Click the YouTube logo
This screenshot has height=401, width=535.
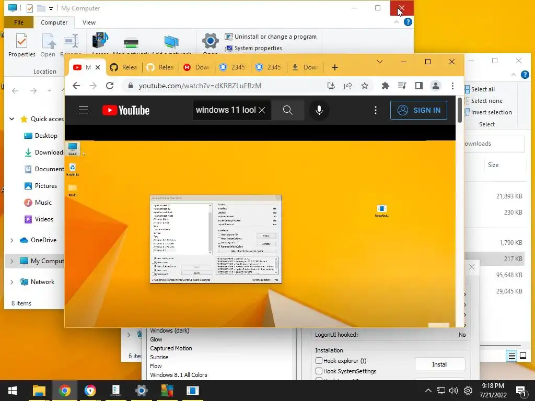[126, 110]
